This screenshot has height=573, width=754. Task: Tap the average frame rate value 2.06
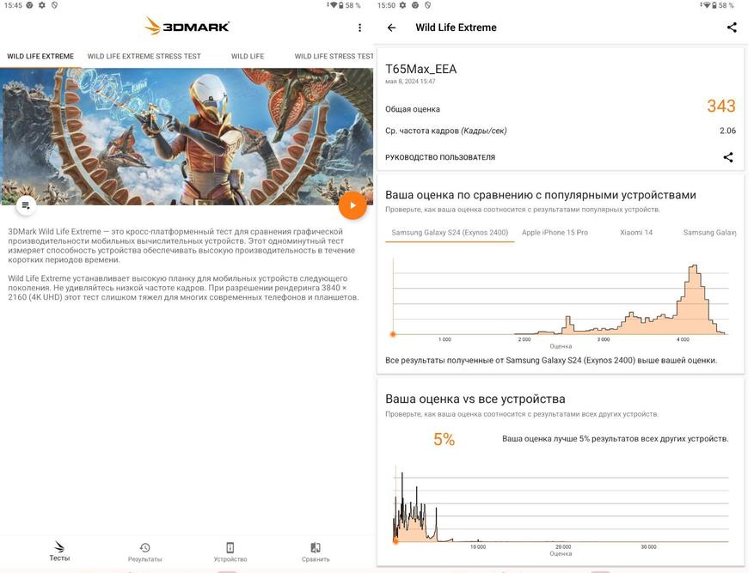pyautogui.click(x=727, y=131)
